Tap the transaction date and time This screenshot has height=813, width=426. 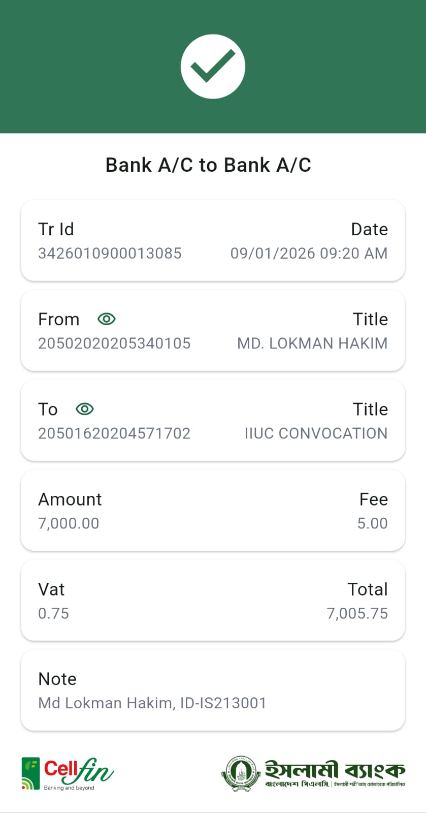309,253
